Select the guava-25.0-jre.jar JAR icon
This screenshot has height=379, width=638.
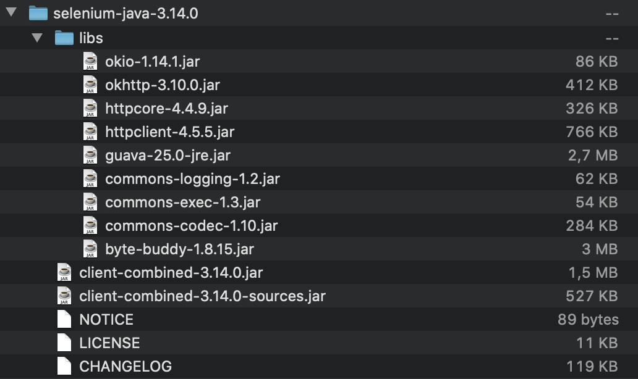click(91, 155)
